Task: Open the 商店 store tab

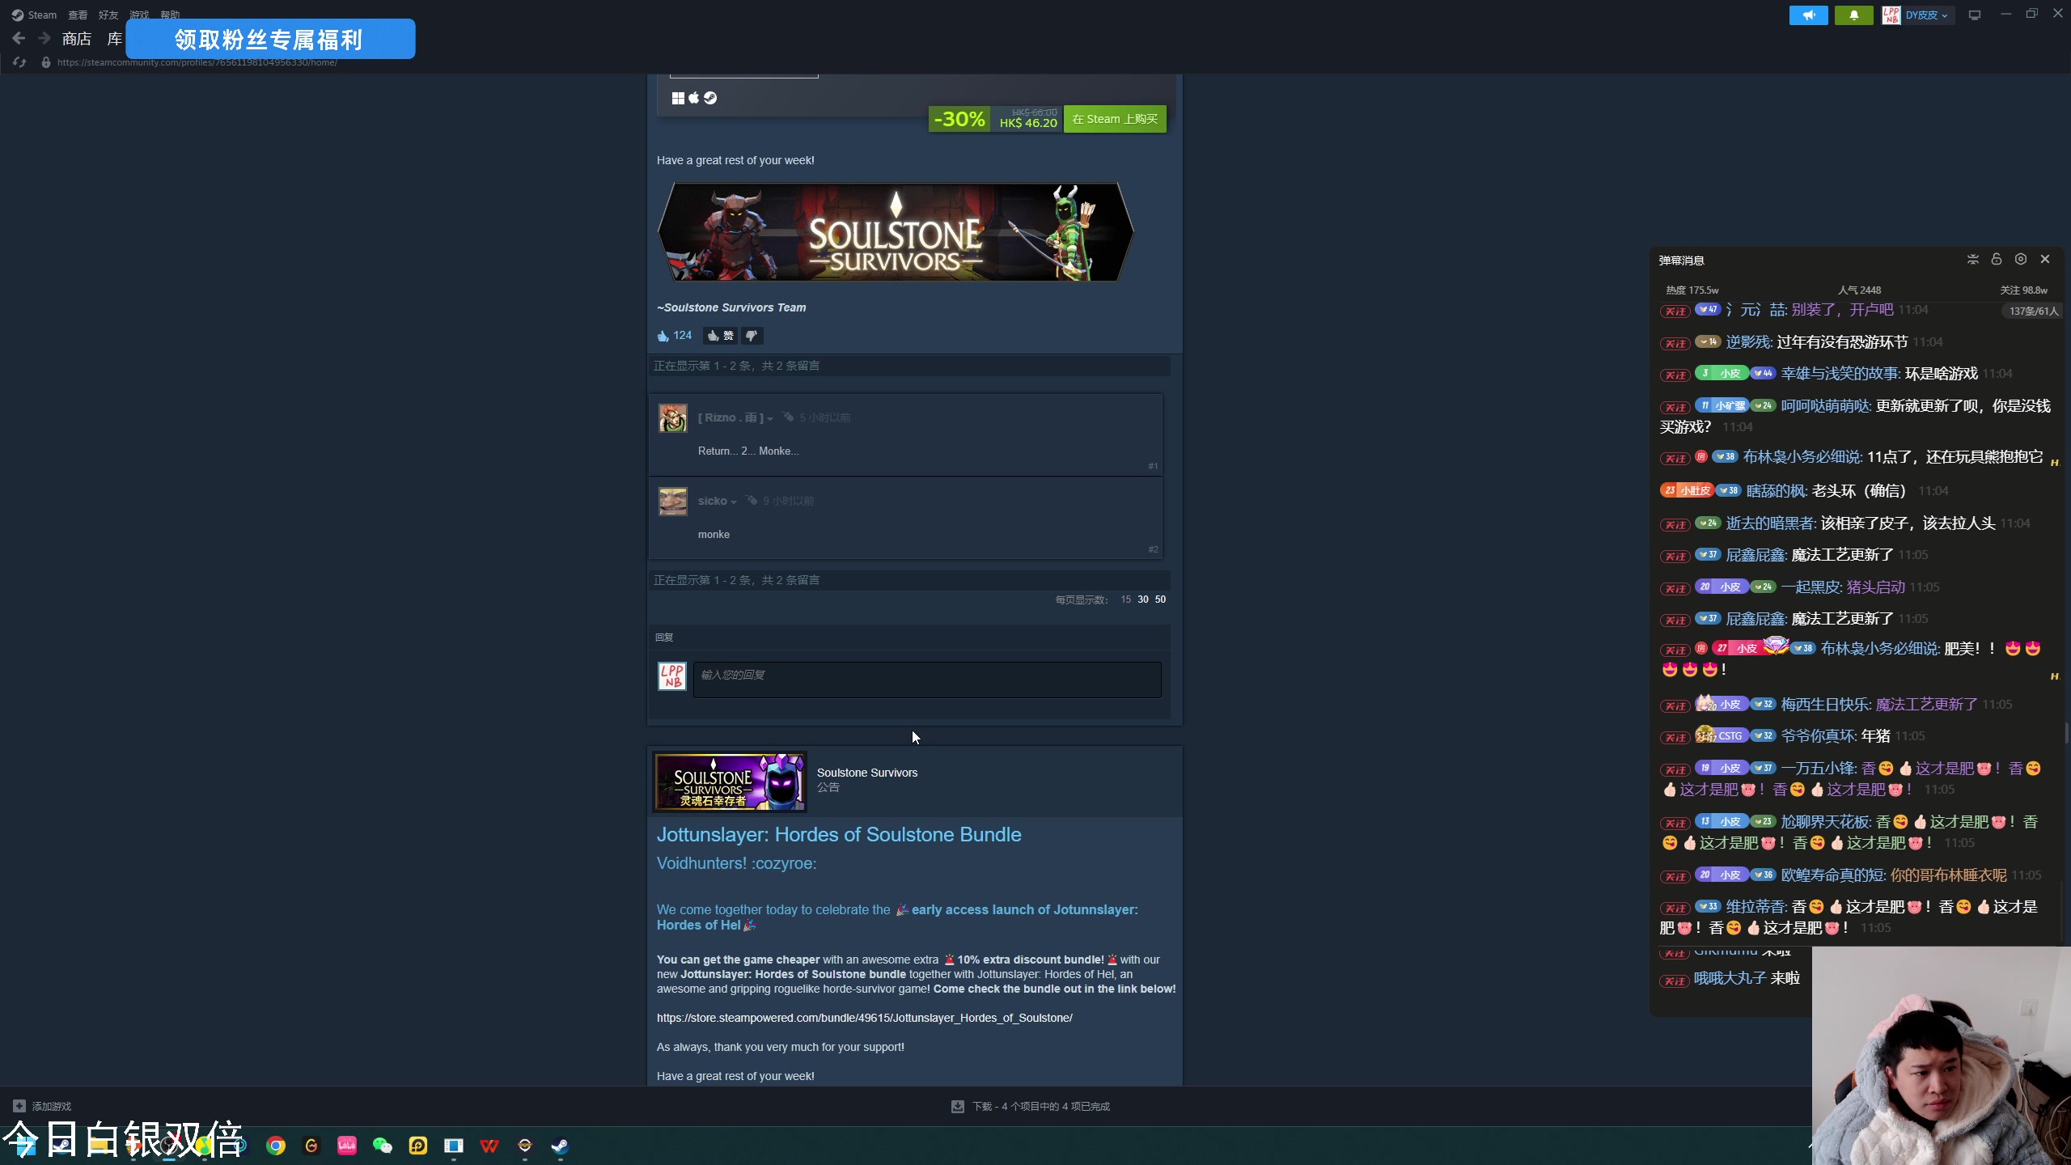Action: tap(76, 39)
